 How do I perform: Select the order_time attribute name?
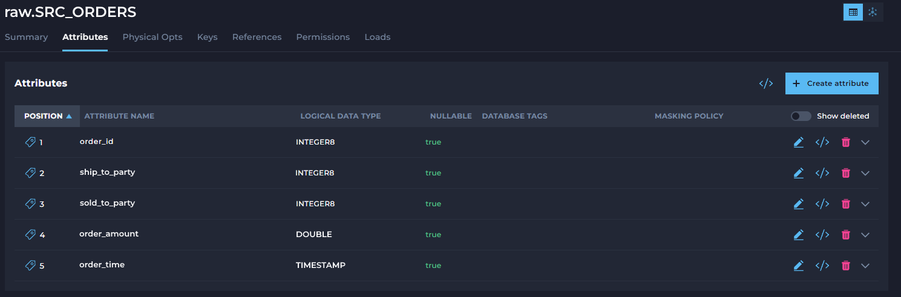click(102, 265)
